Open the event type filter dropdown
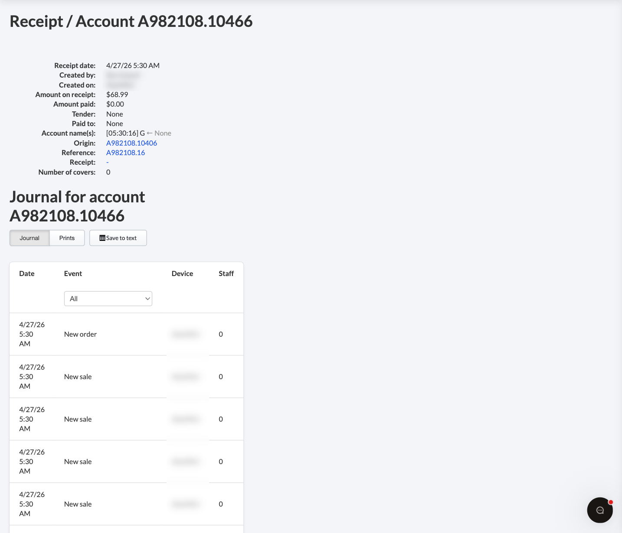 [x=108, y=299]
